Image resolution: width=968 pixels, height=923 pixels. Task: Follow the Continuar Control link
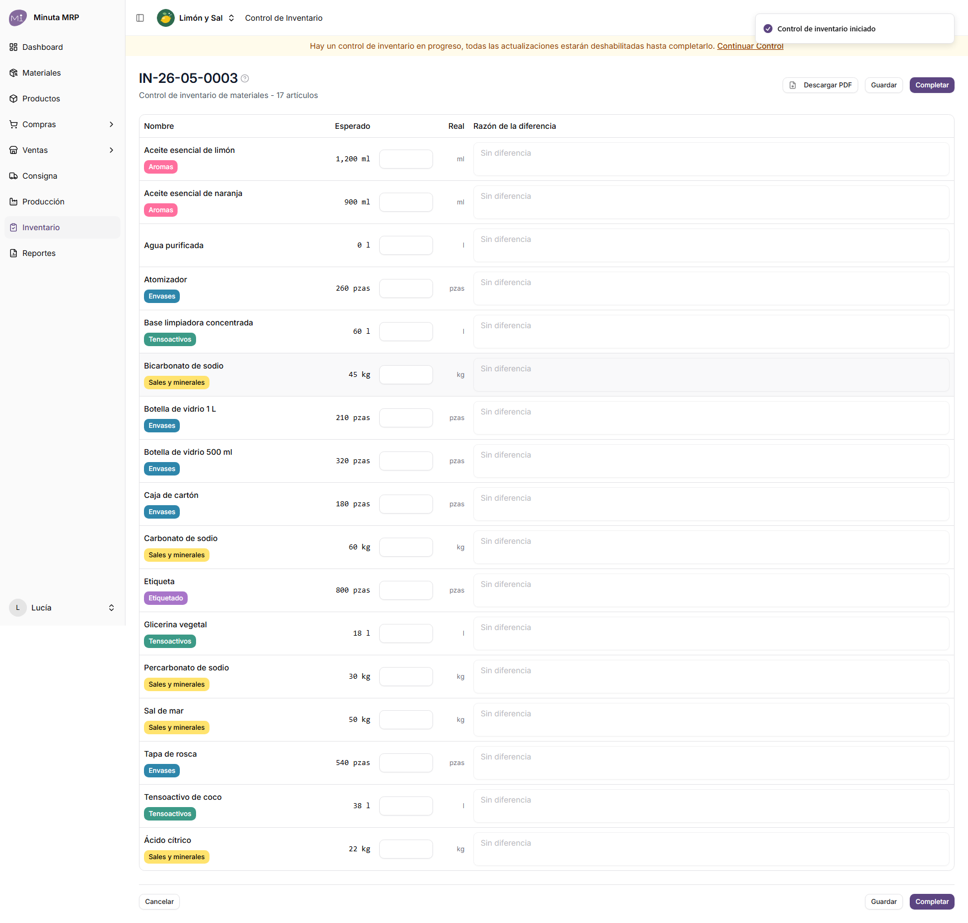coord(750,46)
